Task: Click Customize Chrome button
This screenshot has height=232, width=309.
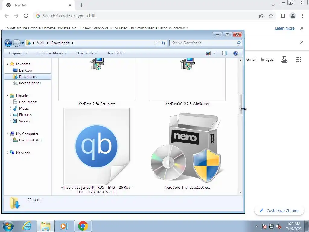Action: pos(280,211)
